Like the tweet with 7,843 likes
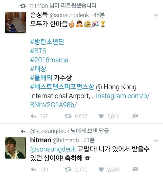This screenshot has height=176, width=163. click(101, 116)
